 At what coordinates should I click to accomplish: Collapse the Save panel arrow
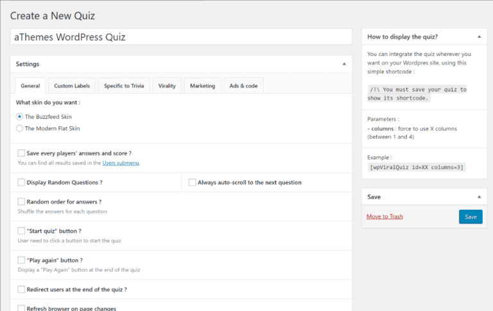point(477,197)
